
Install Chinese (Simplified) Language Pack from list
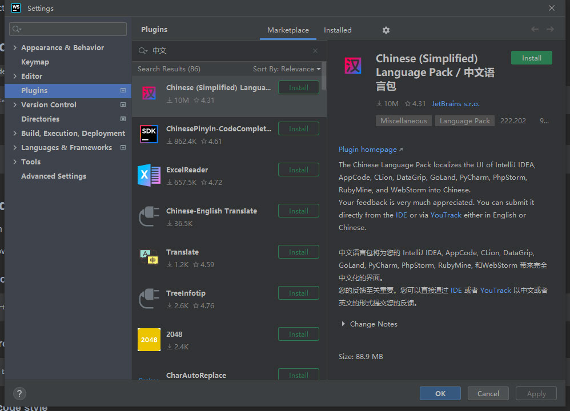[299, 87]
